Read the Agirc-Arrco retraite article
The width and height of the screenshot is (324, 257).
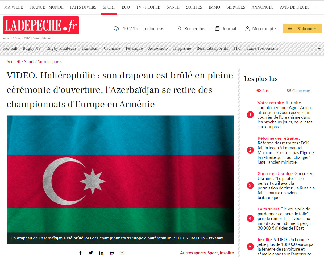[x=285, y=115]
